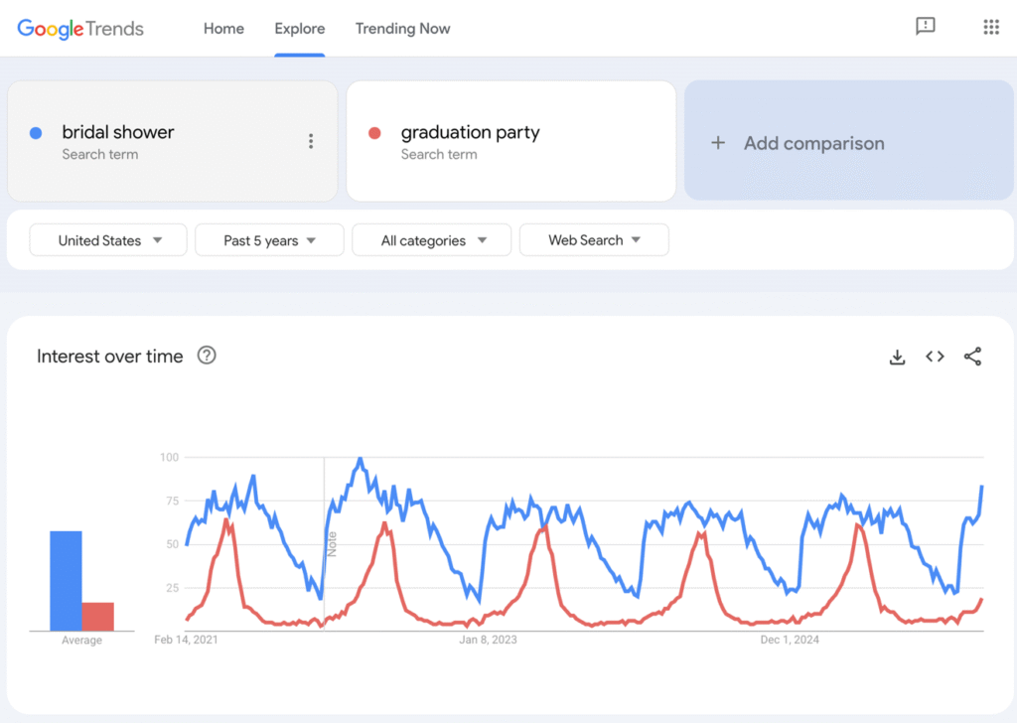Open options menu for bridal shower term
The height and width of the screenshot is (723, 1017).
point(311,141)
